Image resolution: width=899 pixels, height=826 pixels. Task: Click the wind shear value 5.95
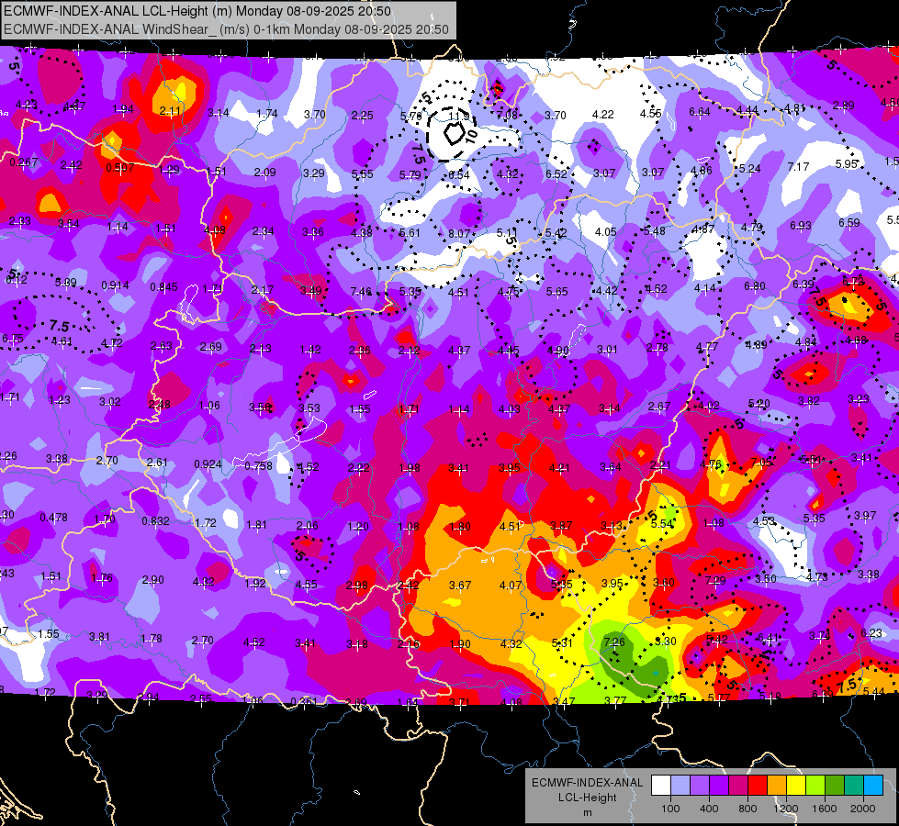point(847,163)
